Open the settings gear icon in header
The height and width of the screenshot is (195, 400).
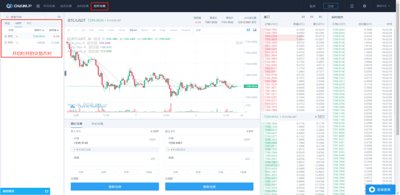[x=364, y=6]
